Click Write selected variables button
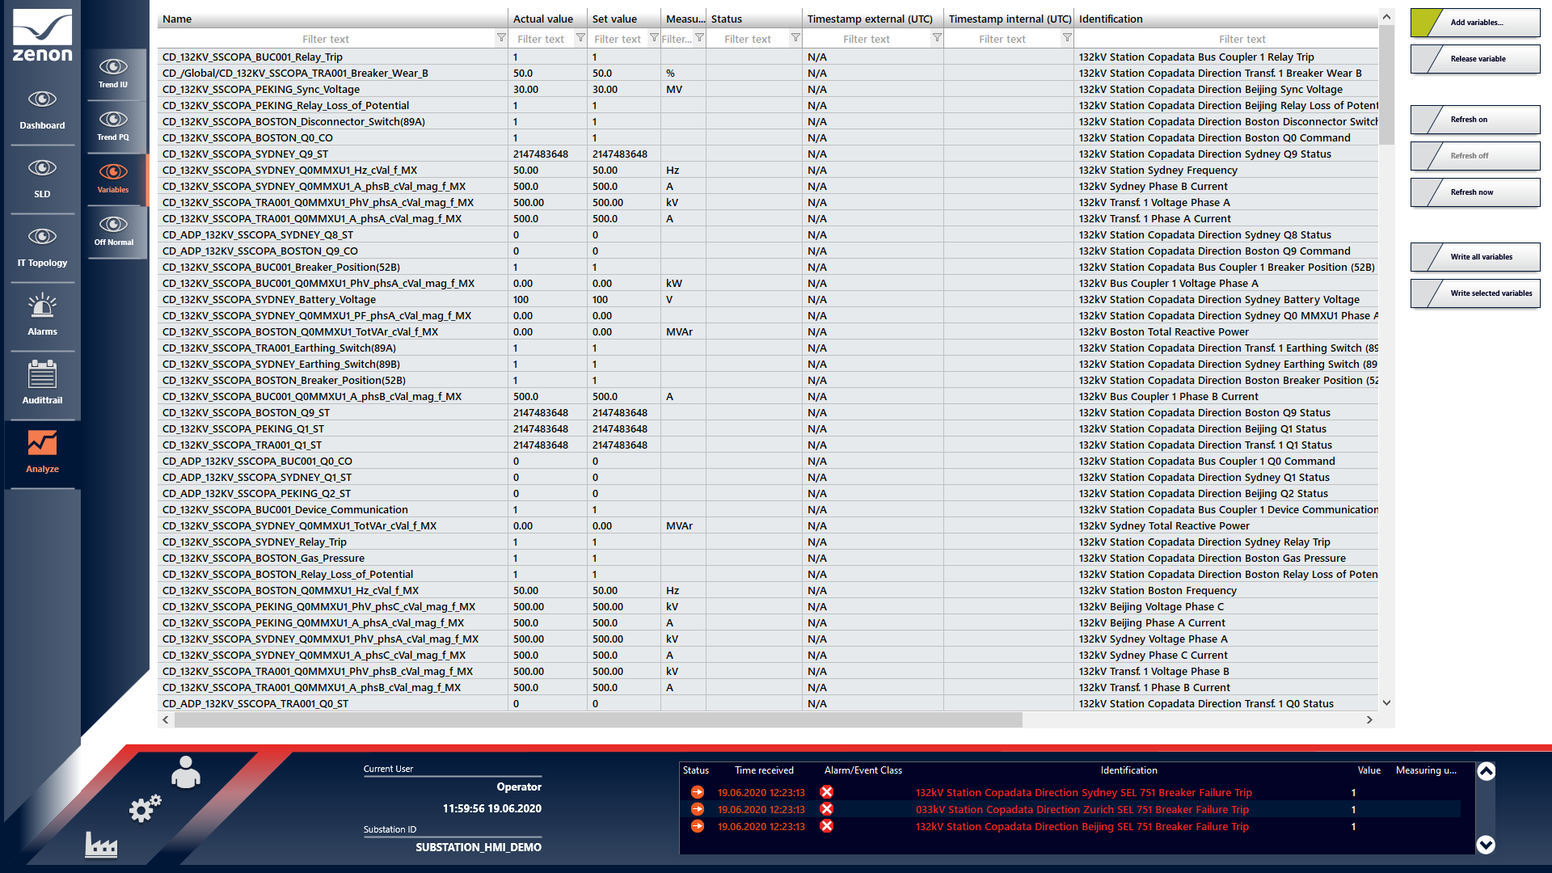The image size is (1552, 873). (x=1475, y=293)
